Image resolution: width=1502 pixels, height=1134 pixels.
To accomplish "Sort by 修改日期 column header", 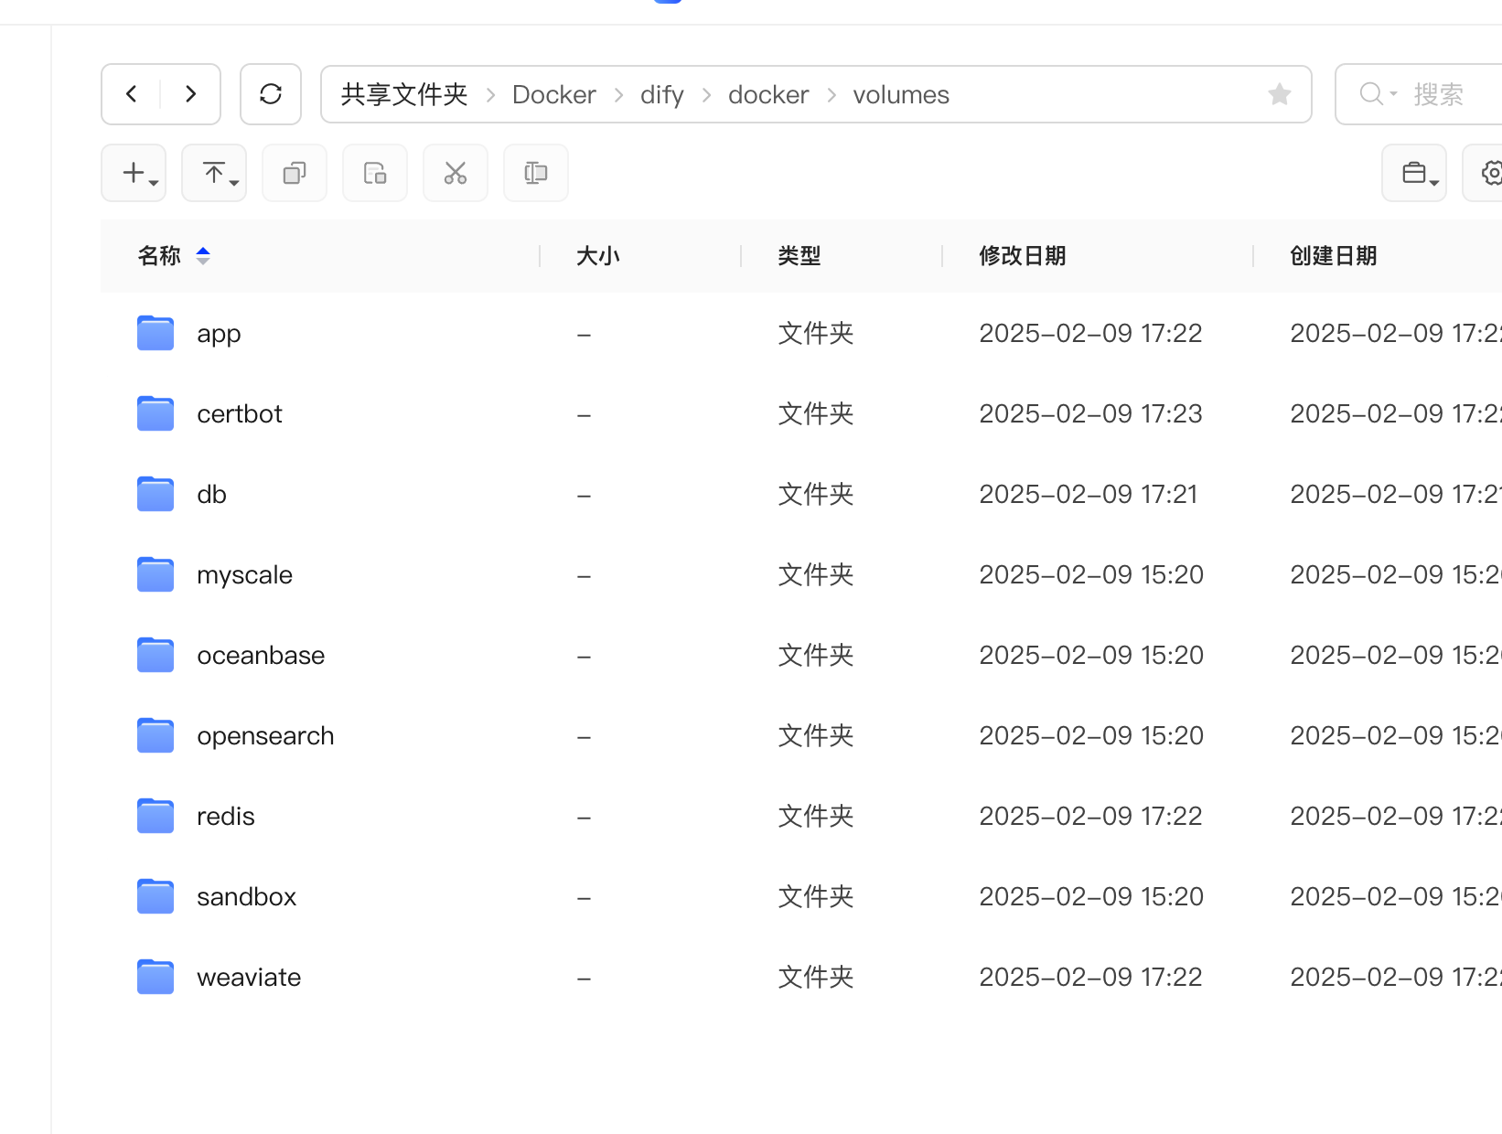I will tap(1022, 256).
